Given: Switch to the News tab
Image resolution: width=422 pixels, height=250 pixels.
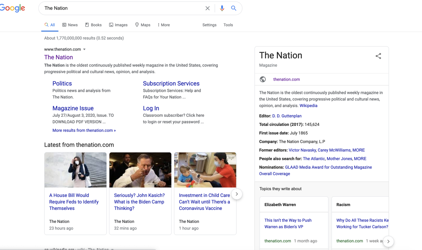Looking at the screenshot, I should click(70, 25).
